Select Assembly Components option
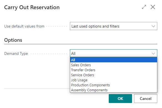The height and width of the screenshot is (108, 162). pyautogui.click(x=113, y=90)
